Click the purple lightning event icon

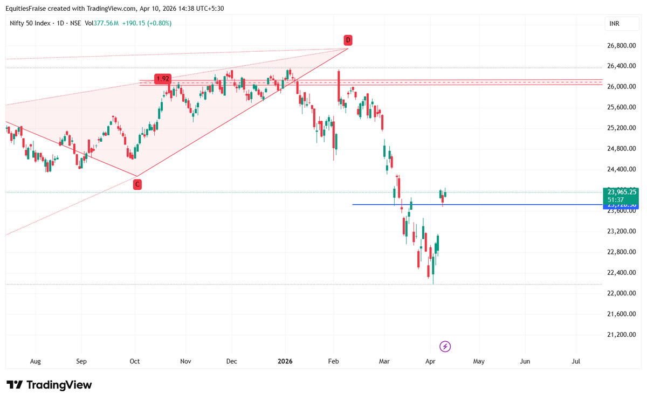pyautogui.click(x=445, y=347)
